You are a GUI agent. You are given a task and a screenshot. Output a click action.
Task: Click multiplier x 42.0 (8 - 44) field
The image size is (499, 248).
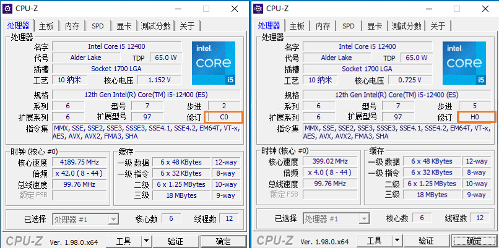80,173
